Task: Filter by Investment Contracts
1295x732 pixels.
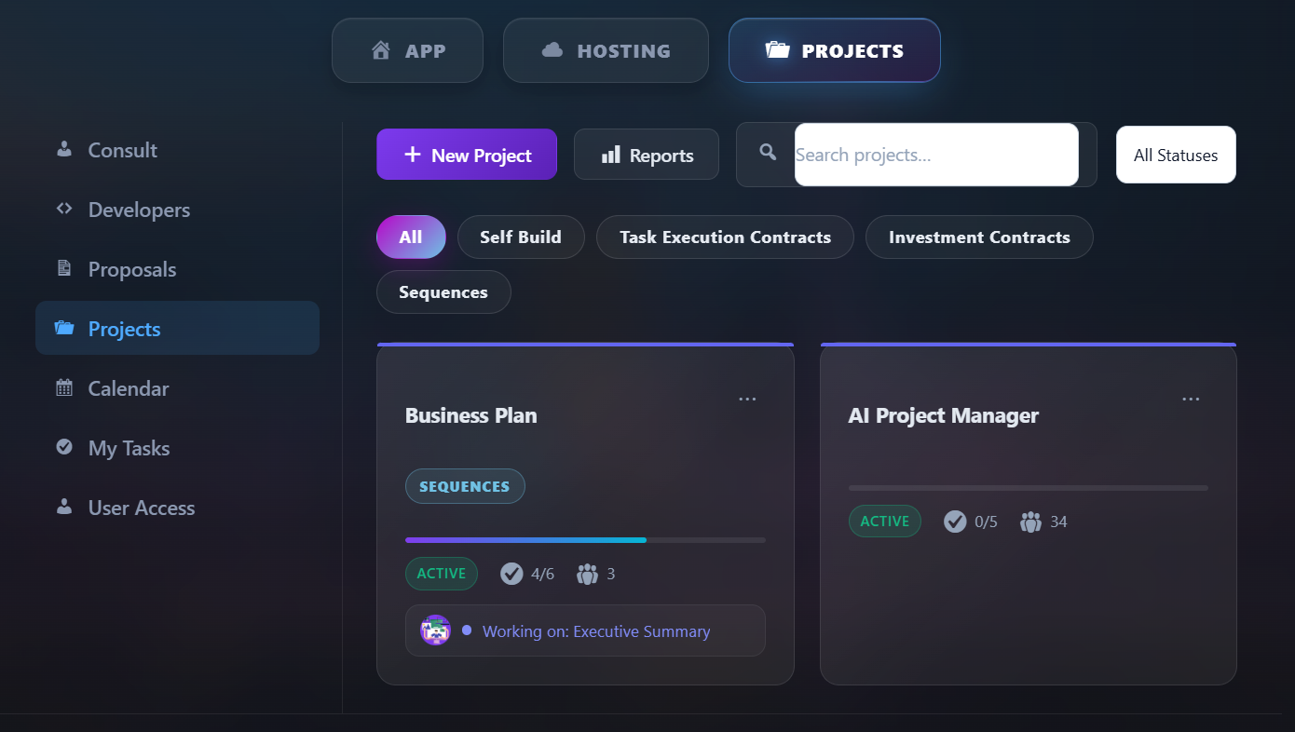Action: point(979,237)
